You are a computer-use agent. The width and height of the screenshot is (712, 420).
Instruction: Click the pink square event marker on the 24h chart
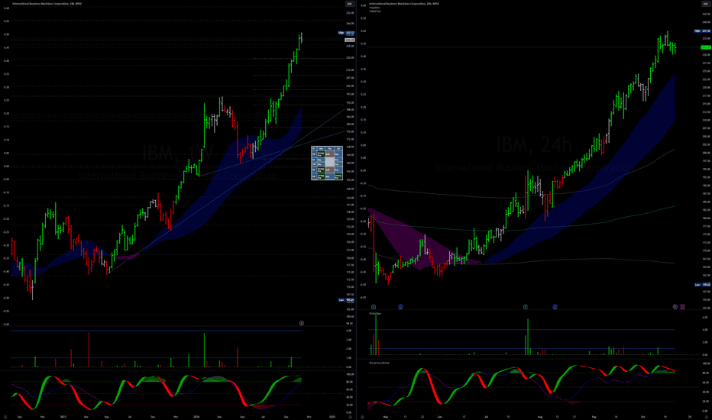pyautogui.click(x=682, y=307)
